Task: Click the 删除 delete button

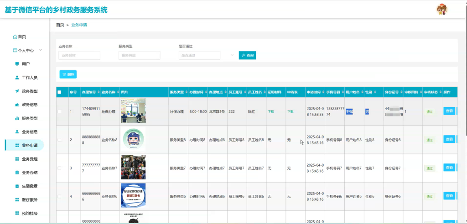Action: click(68, 74)
